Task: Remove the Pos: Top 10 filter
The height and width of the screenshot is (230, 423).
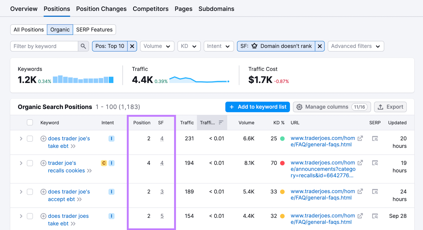Action: coord(132,46)
